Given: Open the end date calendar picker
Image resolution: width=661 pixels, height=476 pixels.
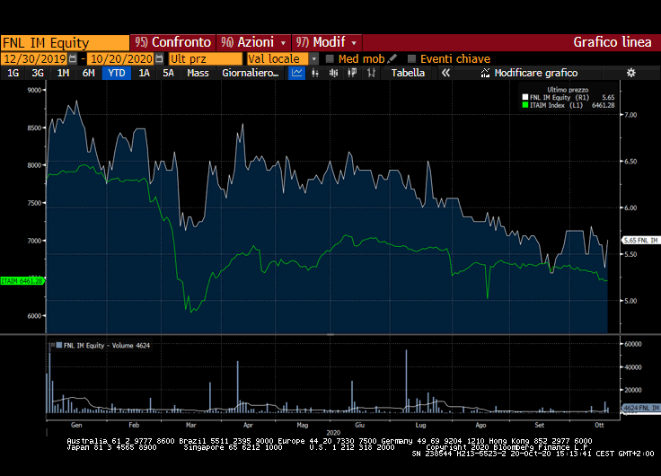Looking at the screenshot, I should 160,58.
